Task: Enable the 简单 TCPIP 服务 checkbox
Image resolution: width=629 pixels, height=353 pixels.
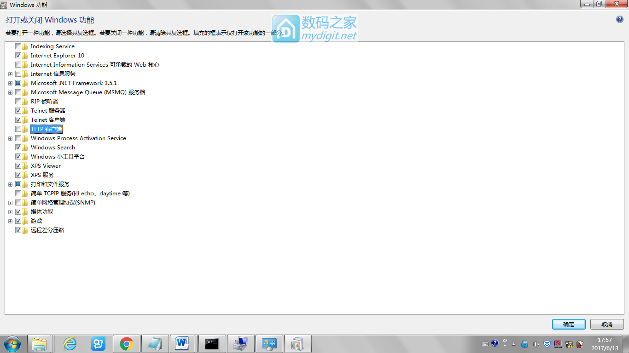Action: (18, 194)
